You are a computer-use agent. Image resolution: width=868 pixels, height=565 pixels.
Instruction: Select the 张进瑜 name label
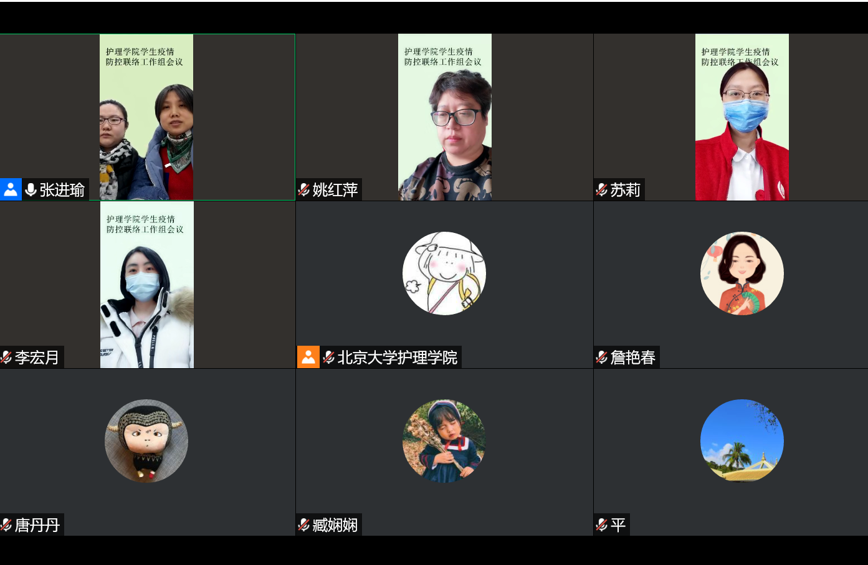pyautogui.click(x=62, y=189)
